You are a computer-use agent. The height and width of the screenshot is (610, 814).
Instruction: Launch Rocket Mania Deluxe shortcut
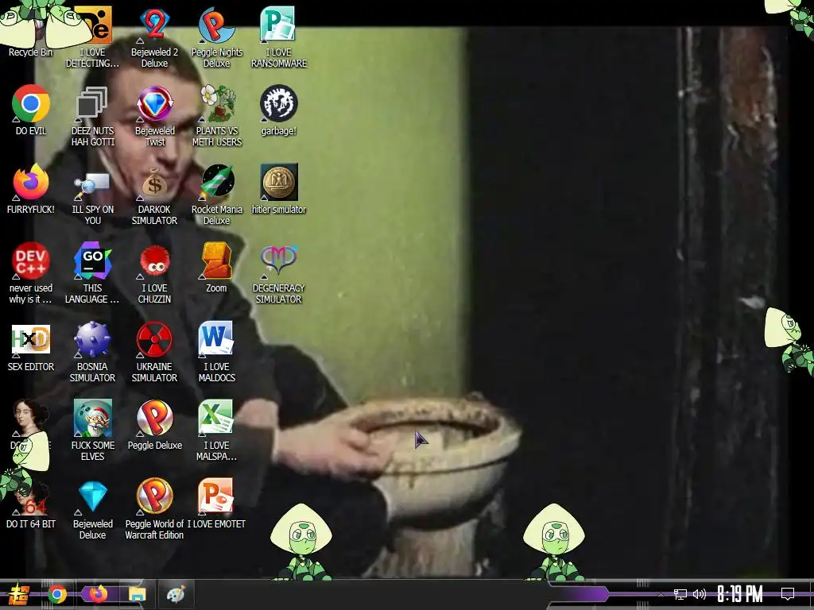click(216, 195)
